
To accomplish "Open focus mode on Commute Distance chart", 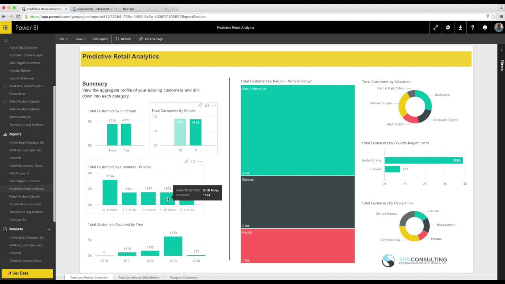I will [x=193, y=161].
